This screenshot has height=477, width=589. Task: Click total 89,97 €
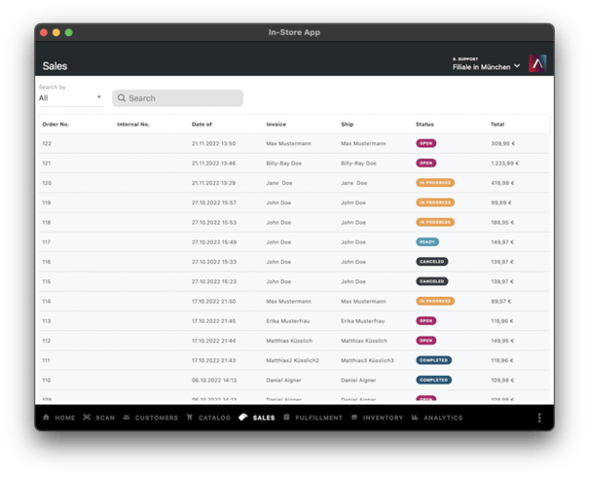(500, 301)
